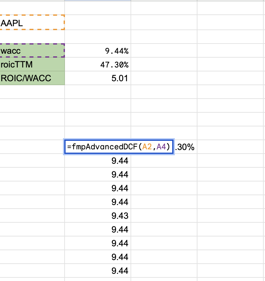Click the wacc label cell
265x281 pixels.
click(32, 50)
